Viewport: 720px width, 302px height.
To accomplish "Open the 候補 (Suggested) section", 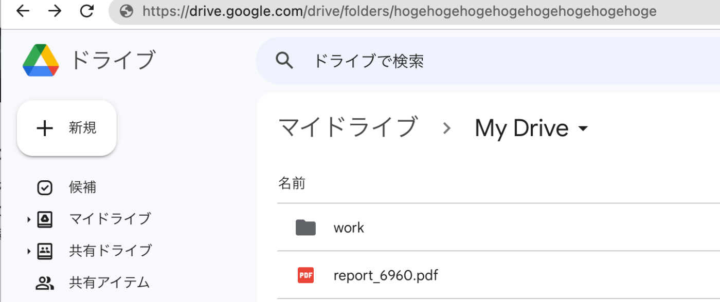I will [82, 187].
